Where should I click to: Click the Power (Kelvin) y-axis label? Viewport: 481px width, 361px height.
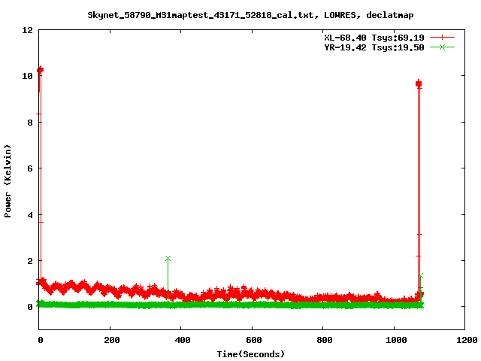[x=8, y=181]
